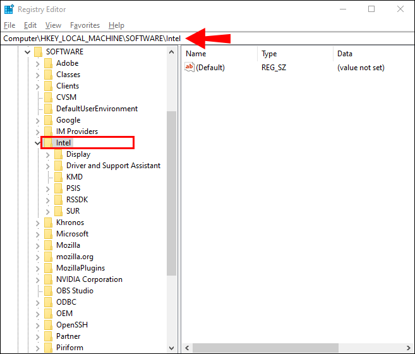Select the Intel key
415x354 pixels.
click(x=64, y=143)
